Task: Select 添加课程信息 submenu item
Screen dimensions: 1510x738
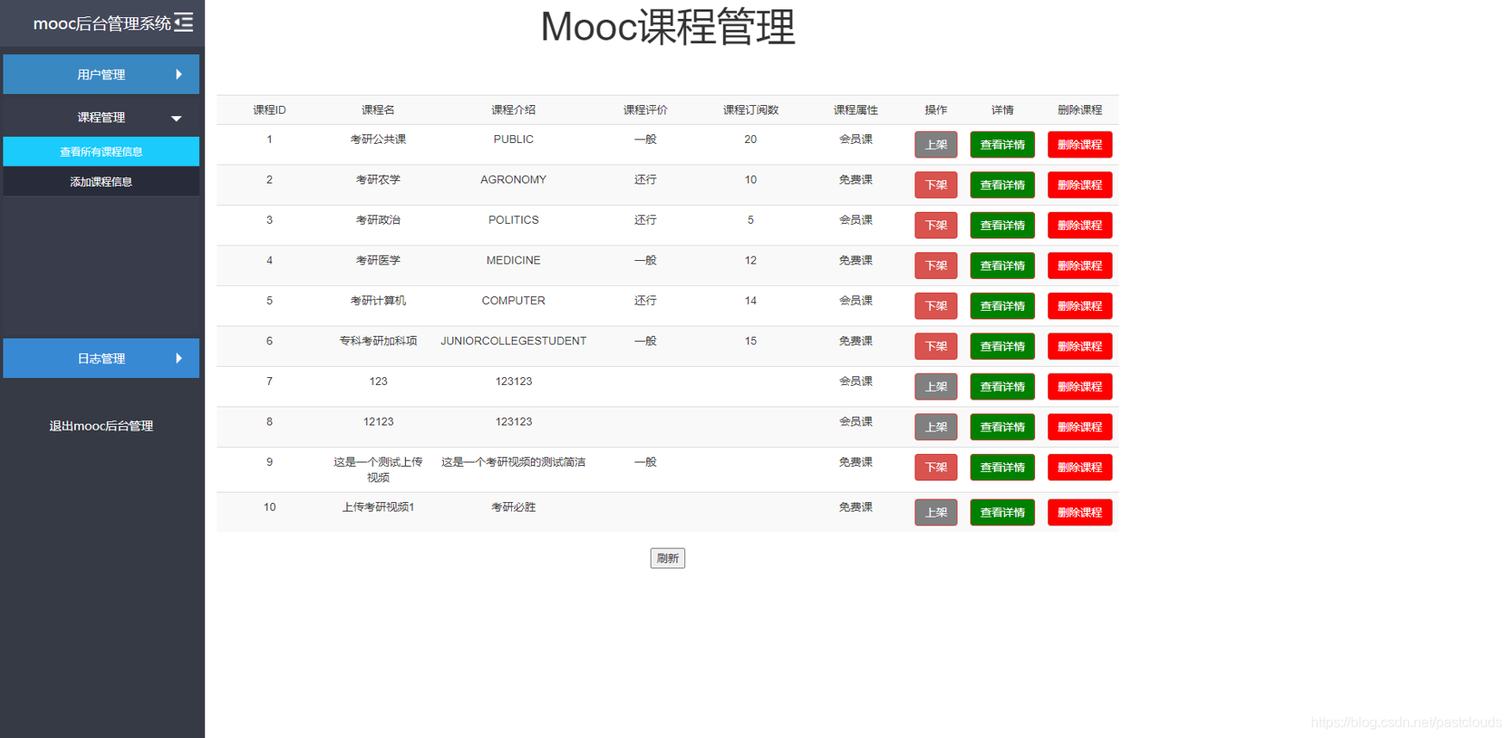Action: pyautogui.click(x=101, y=182)
